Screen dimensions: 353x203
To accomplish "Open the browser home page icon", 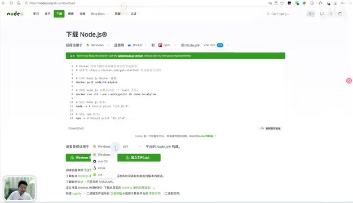I will point(19,3).
